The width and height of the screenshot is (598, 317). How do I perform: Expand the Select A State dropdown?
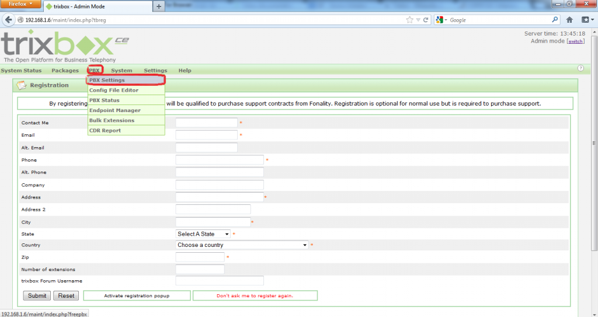point(203,234)
